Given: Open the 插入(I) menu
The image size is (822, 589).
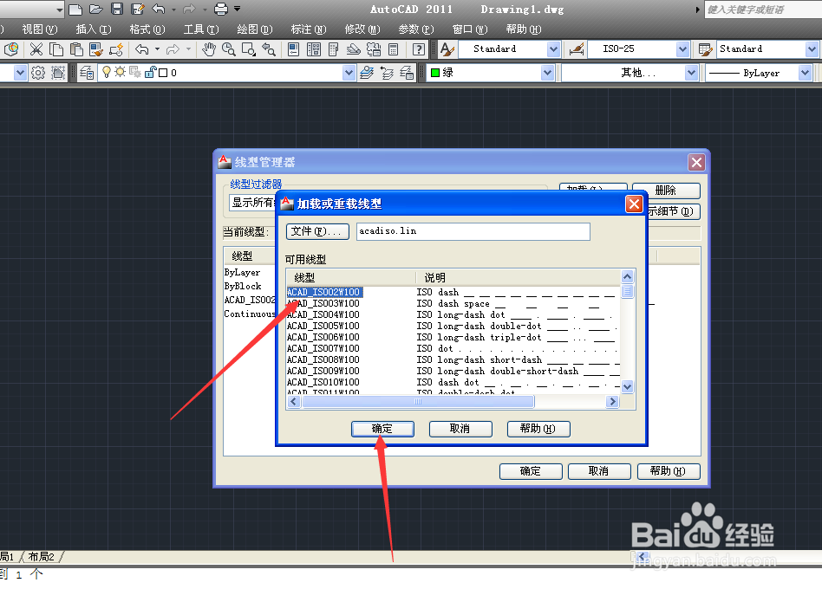Looking at the screenshot, I should point(94,29).
